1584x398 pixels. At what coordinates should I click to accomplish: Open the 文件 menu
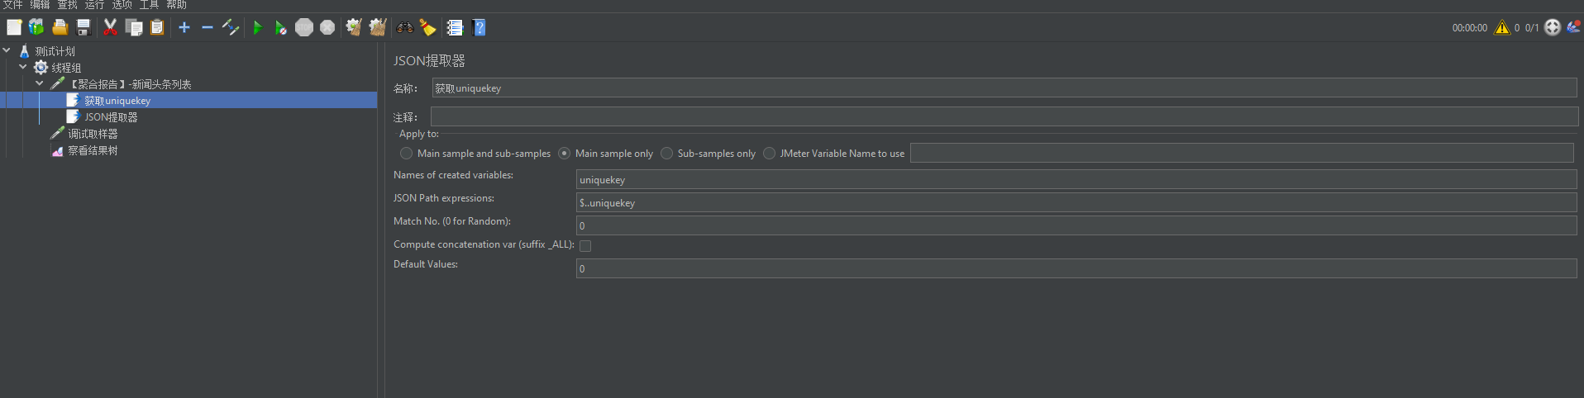point(12,5)
